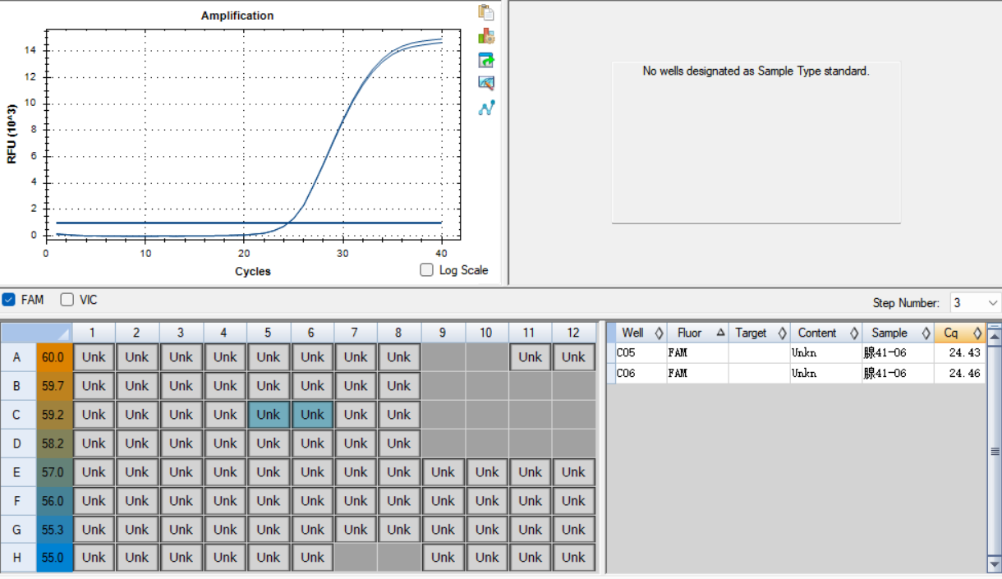Select plate row header E
Viewport: 1002px width, 579px height.
(17, 472)
